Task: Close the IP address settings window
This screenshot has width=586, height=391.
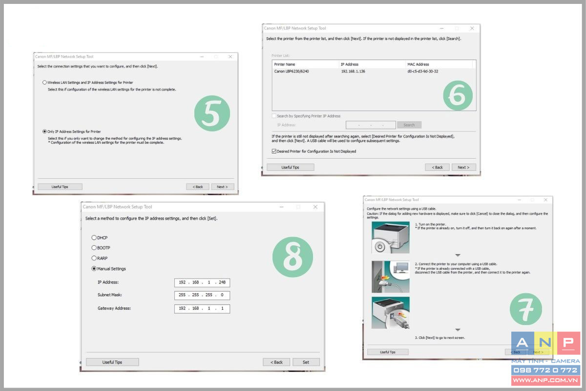Action: (x=315, y=207)
